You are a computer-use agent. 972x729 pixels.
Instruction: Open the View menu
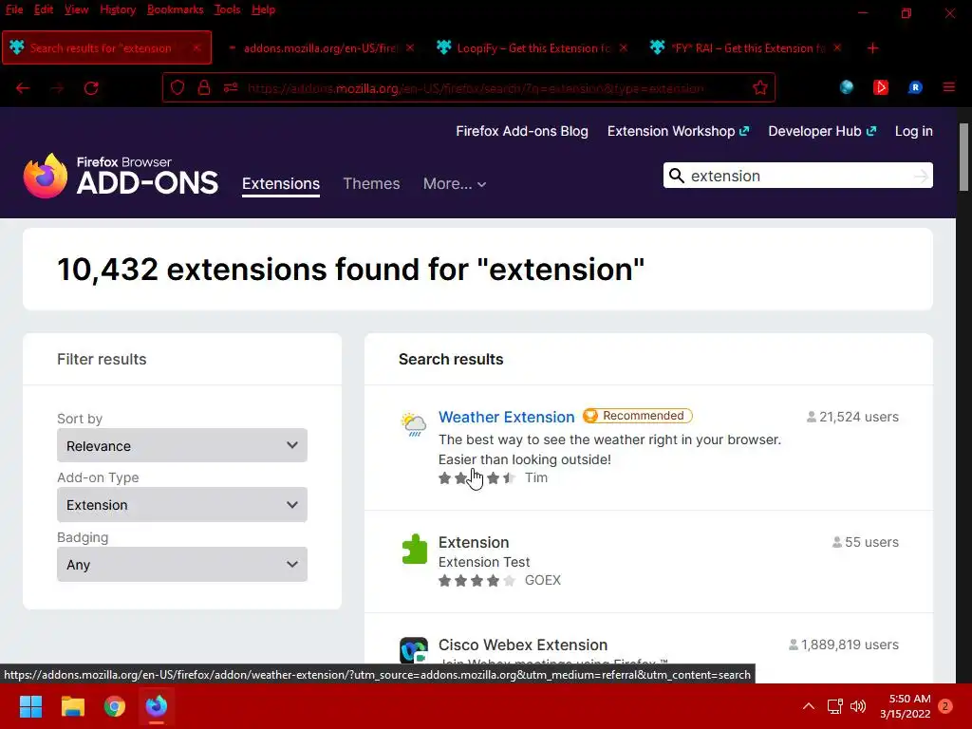point(76,9)
